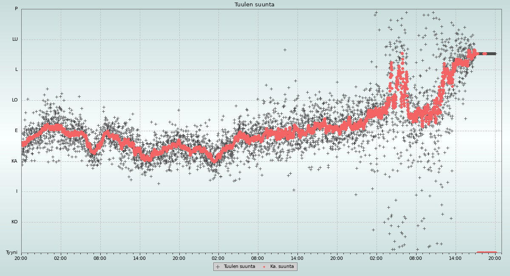
Task: Select the 'KA' direction axis label
Action: [x=14, y=161]
